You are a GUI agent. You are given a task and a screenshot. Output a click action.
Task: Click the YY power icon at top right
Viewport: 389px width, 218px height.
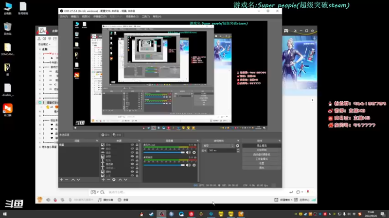click(312, 31)
